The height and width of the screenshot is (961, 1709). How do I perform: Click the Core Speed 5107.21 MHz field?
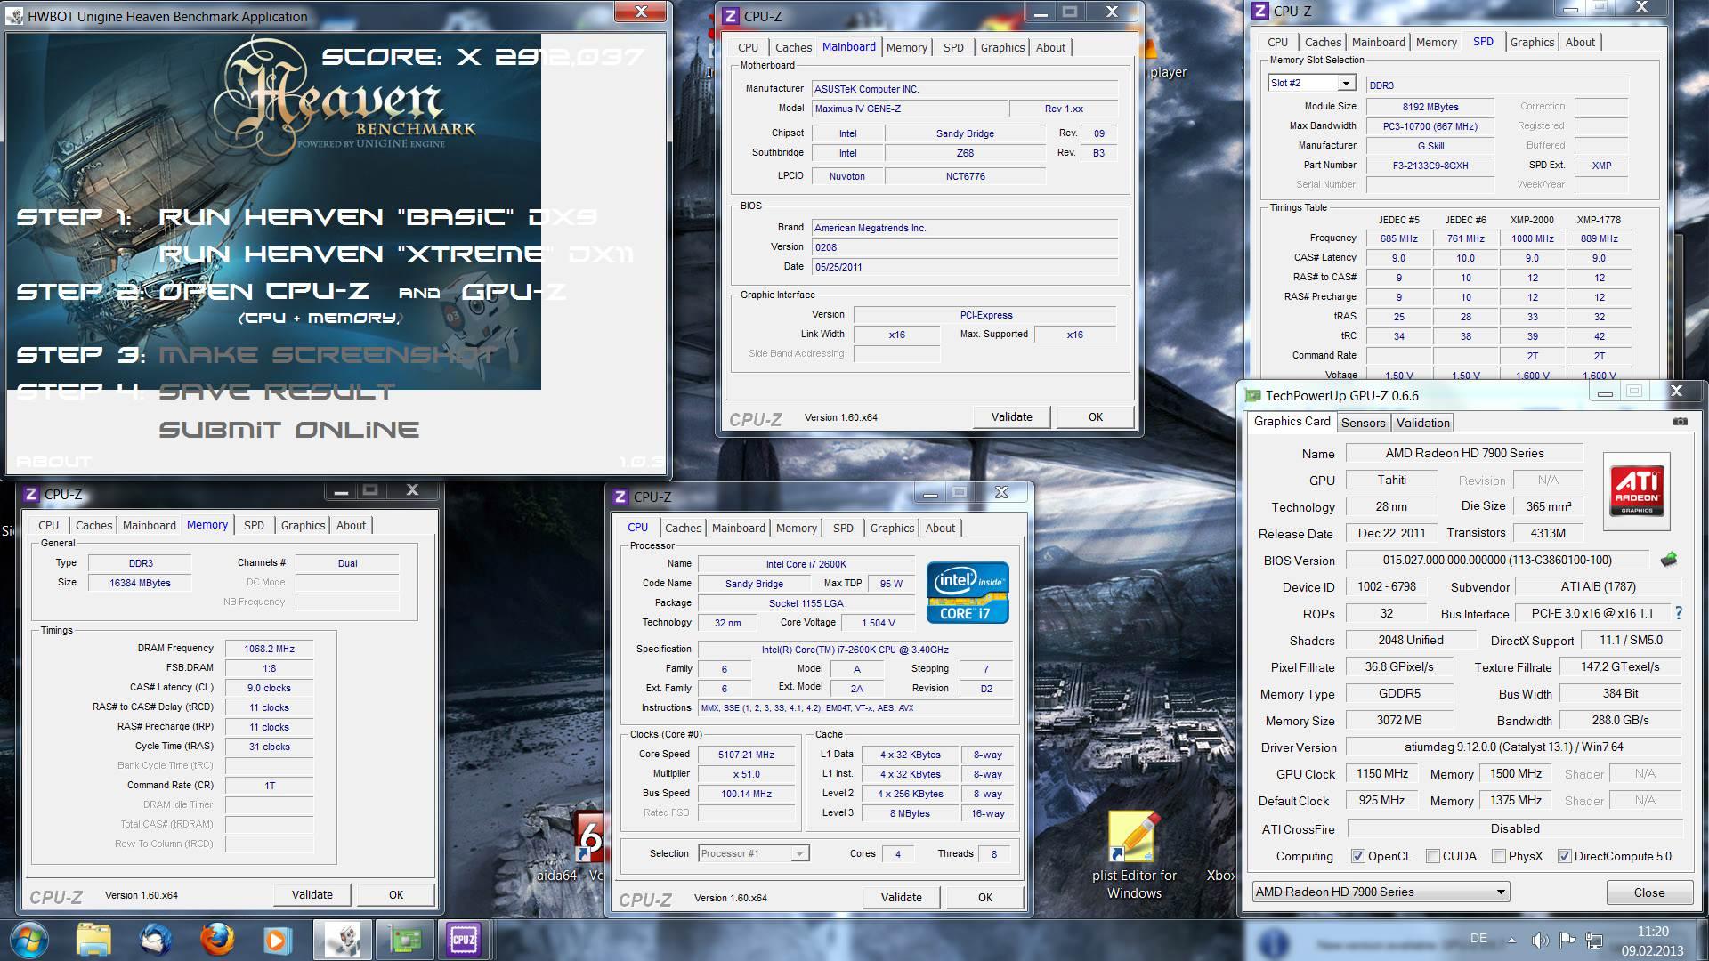point(746,755)
